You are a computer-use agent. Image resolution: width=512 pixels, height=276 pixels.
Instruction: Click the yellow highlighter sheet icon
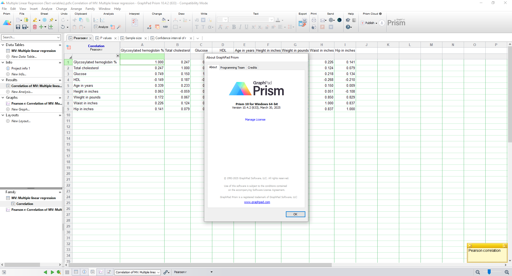35,20
